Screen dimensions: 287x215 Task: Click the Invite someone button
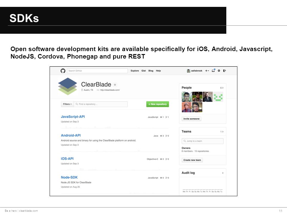(x=191, y=119)
